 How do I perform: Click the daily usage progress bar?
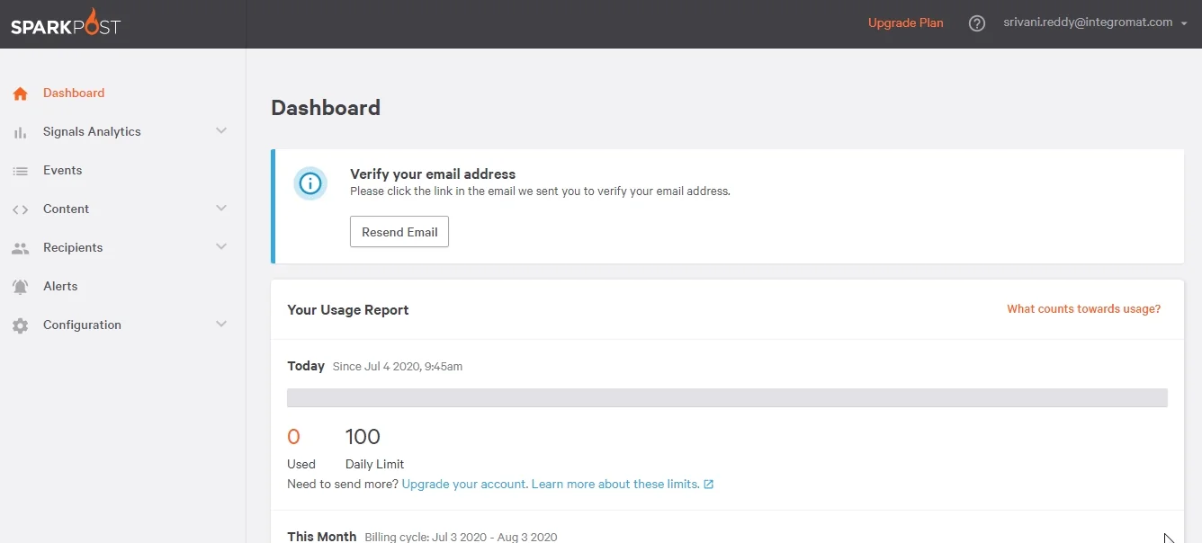tap(727, 397)
